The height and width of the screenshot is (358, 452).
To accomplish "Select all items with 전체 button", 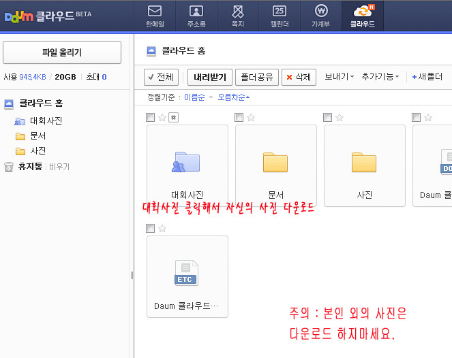I will [161, 77].
